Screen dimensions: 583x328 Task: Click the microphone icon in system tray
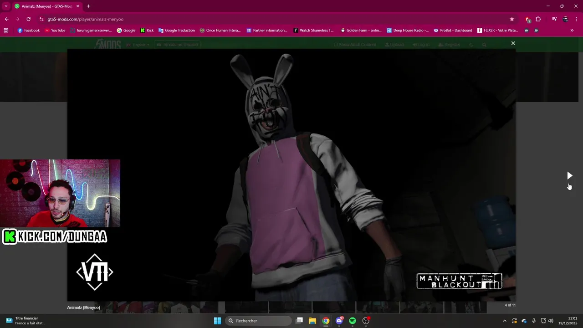[533, 321]
